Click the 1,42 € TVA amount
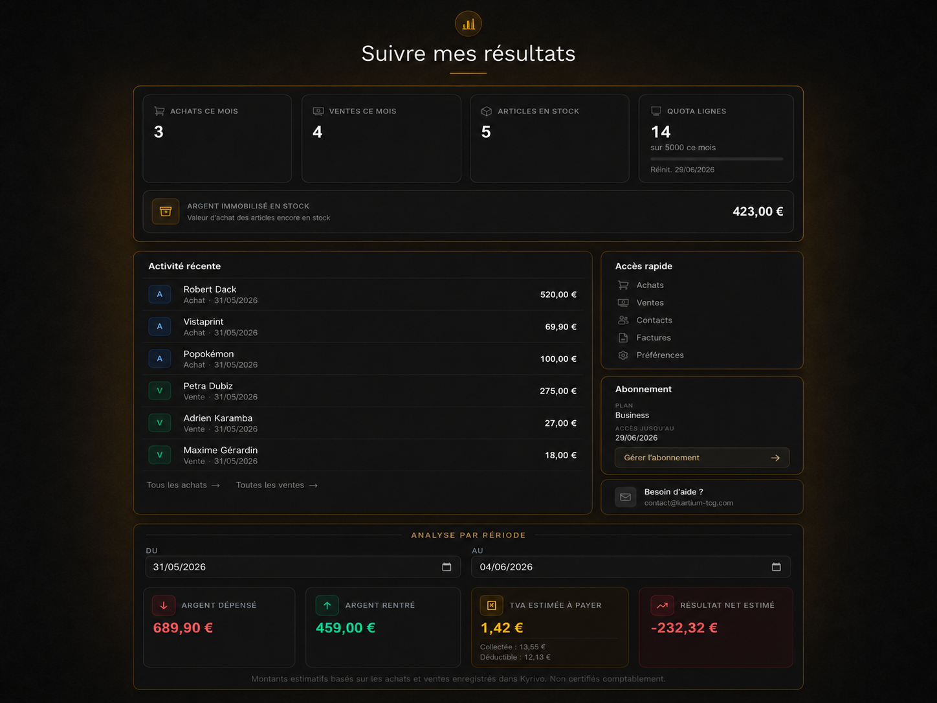The width and height of the screenshot is (937, 703). pos(502,628)
